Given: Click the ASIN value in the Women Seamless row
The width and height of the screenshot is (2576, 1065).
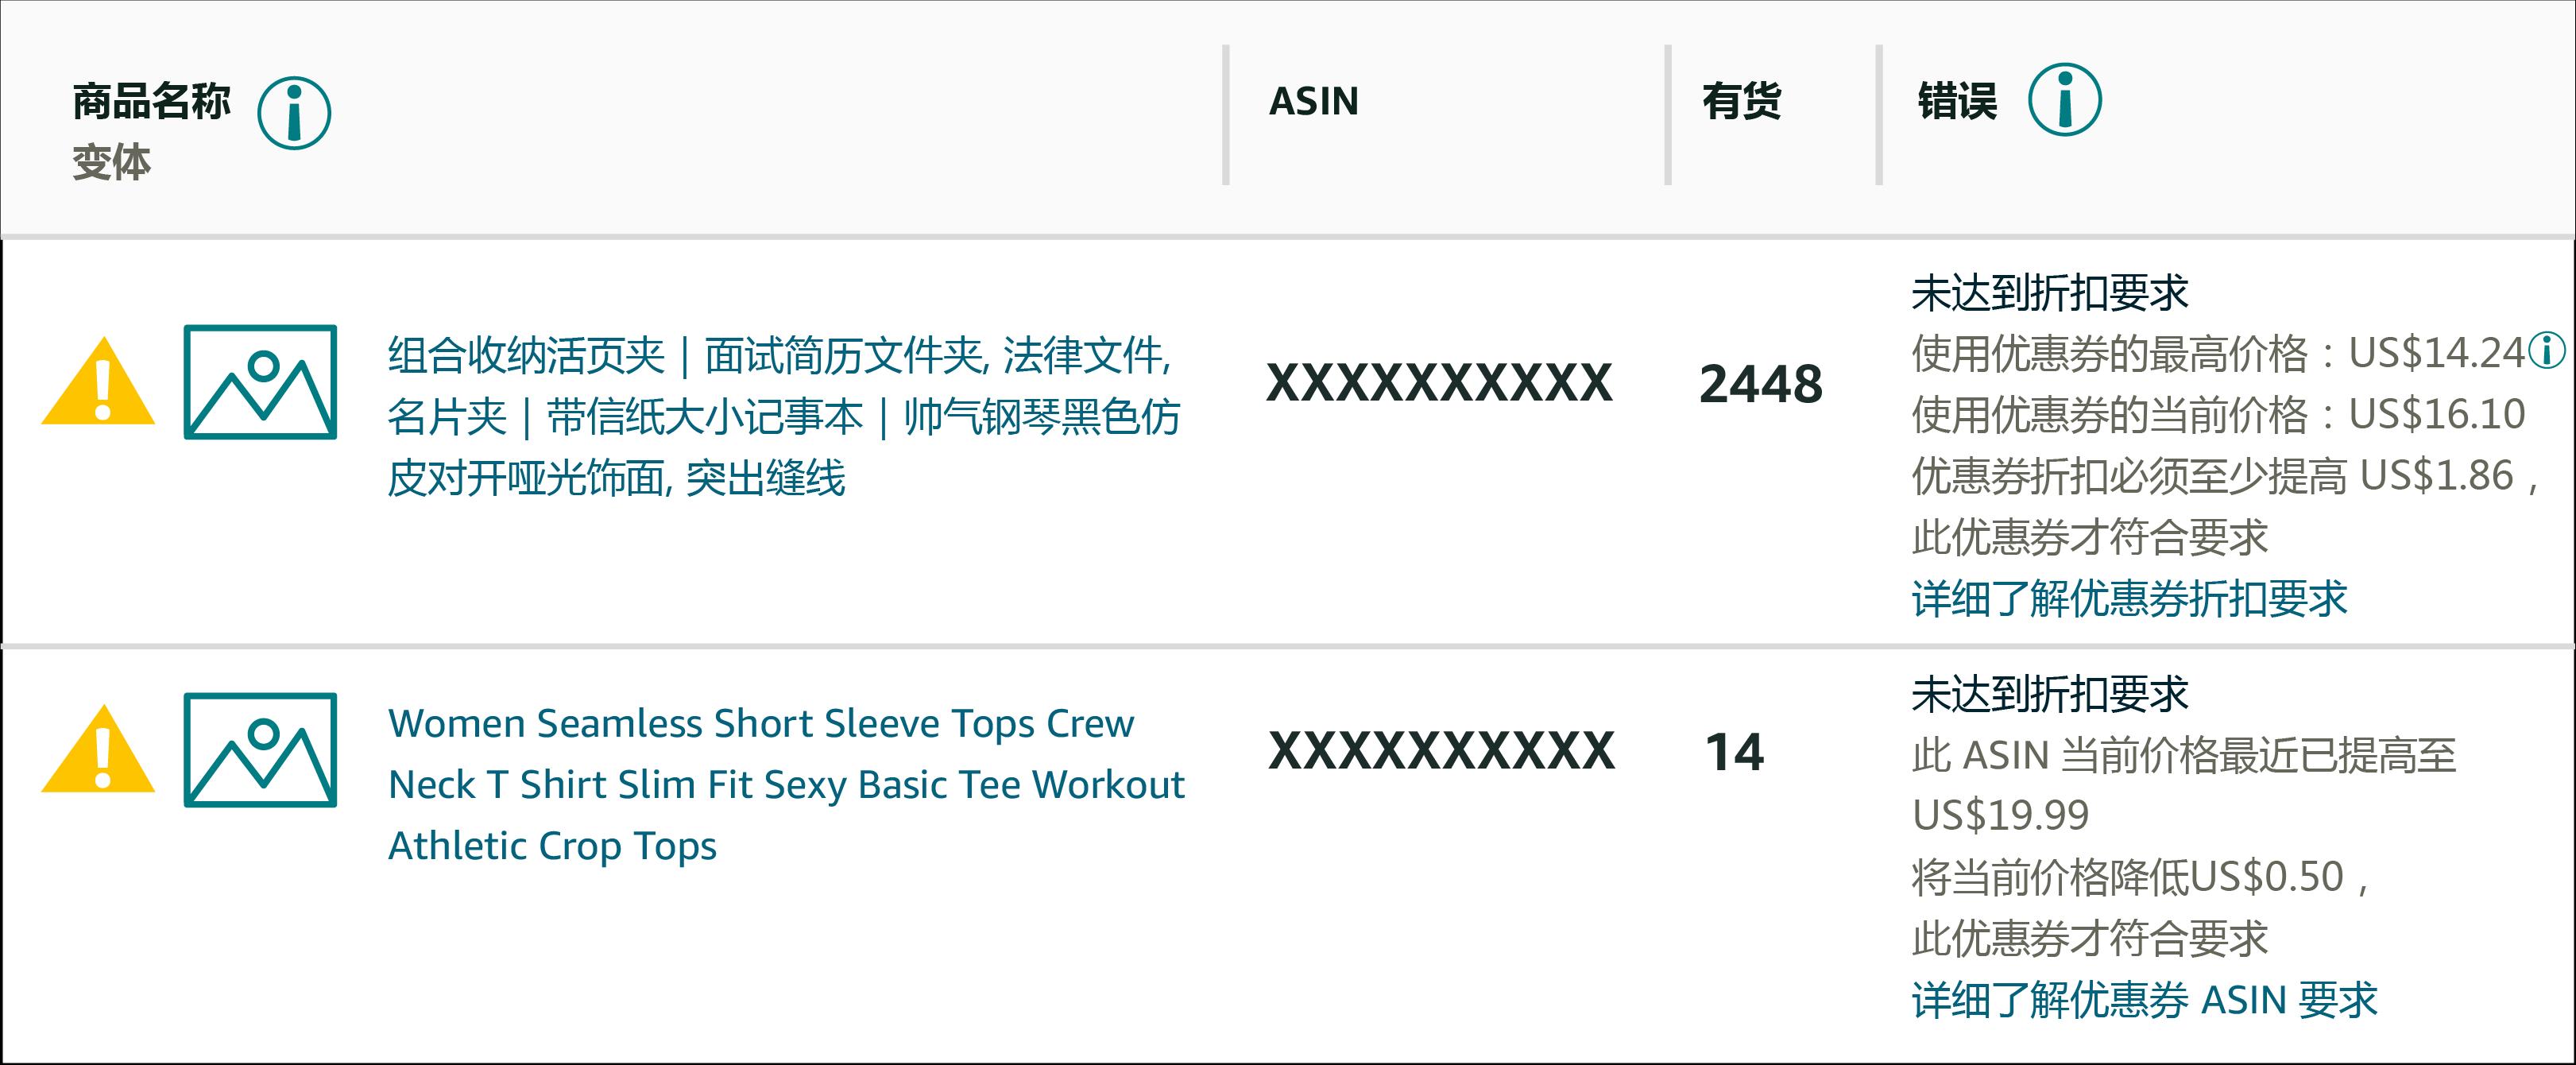Looking at the screenshot, I should (1441, 751).
